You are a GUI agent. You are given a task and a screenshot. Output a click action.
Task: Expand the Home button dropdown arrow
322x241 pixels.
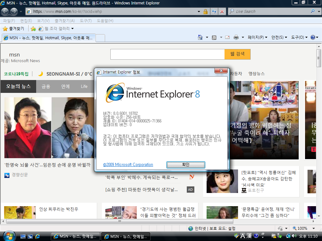[x=207, y=37]
